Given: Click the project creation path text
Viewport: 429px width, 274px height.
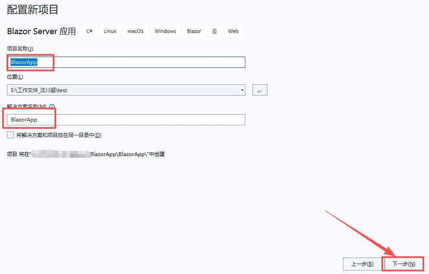Looking at the screenshot, I should tap(86, 154).
